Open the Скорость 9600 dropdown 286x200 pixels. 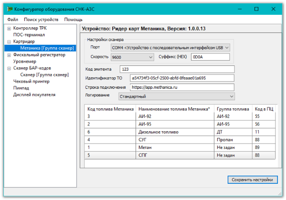tap(132, 57)
